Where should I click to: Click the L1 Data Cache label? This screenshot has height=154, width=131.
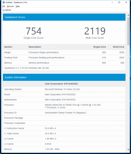(x=11, y=133)
